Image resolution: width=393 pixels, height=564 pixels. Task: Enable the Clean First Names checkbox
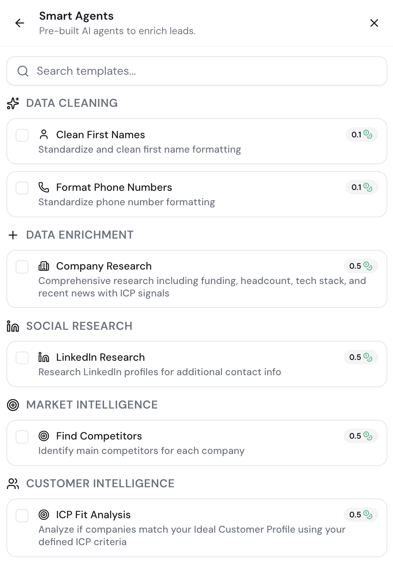(x=22, y=135)
